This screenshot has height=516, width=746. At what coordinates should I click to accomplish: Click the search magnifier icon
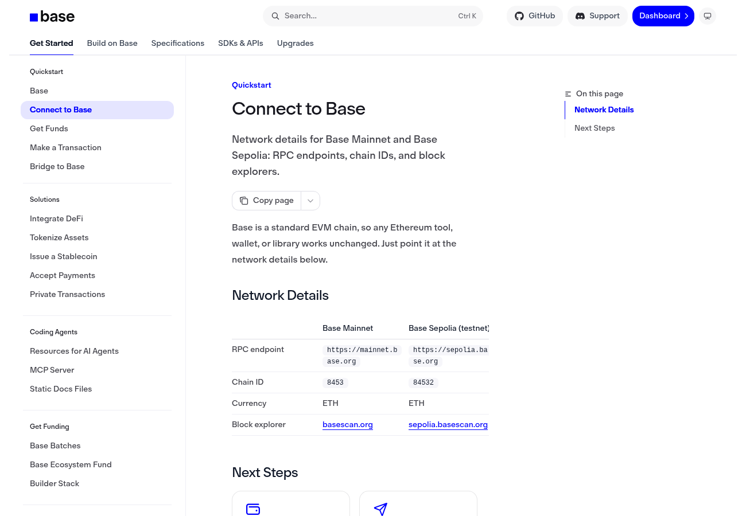click(x=275, y=16)
